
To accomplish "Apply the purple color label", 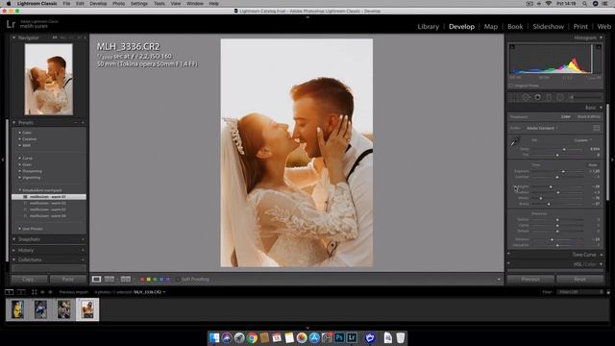I will 167,280.
